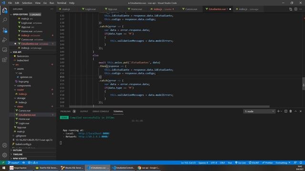The width and height of the screenshot is (305, 171).
Task: Open the Run and Debug view
Action: click(4, 40)
